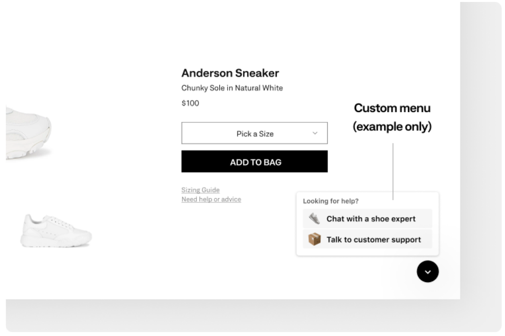Open the Pick a Size dropdown

[254, 133]
